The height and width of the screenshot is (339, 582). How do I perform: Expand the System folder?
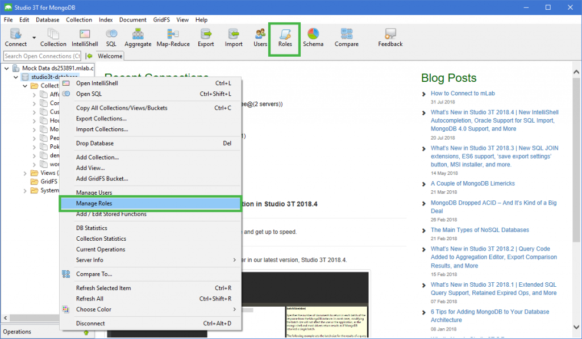tap(25, 191)
